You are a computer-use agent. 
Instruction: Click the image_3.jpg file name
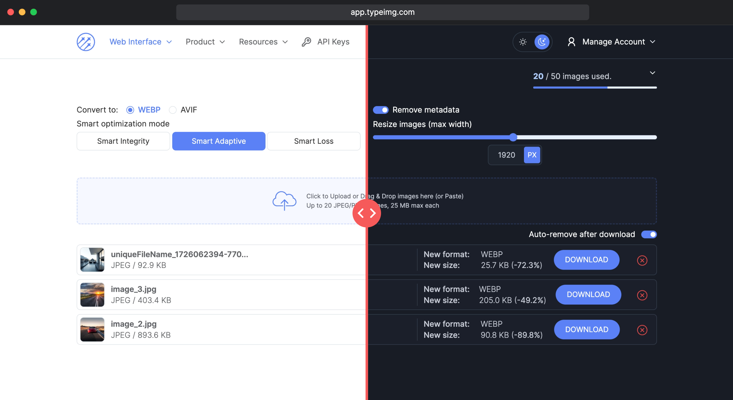coord(133,289)
